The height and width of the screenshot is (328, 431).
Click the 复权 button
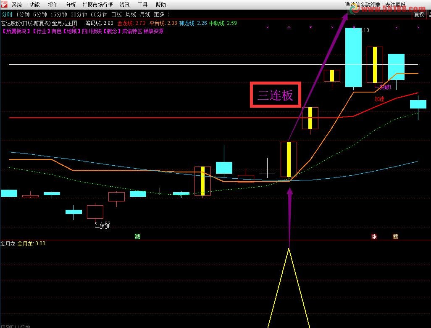click(419, 14)
